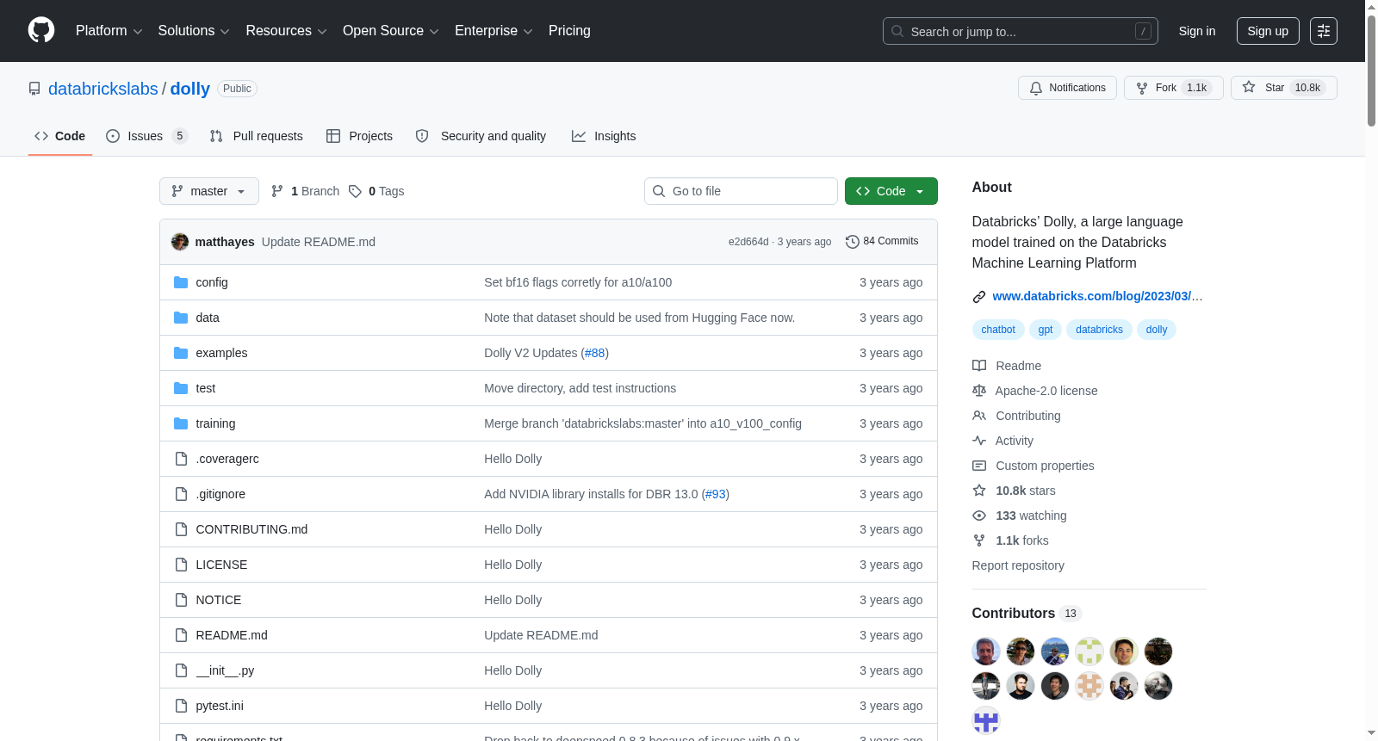
Task: Open the pull request #88 link
Action: pos(595,353)
